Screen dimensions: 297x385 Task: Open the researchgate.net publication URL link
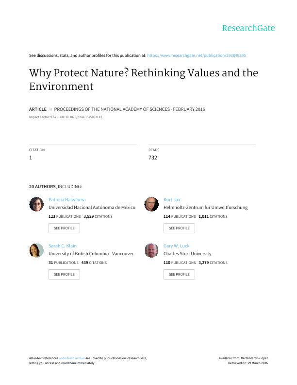[199, 56]
